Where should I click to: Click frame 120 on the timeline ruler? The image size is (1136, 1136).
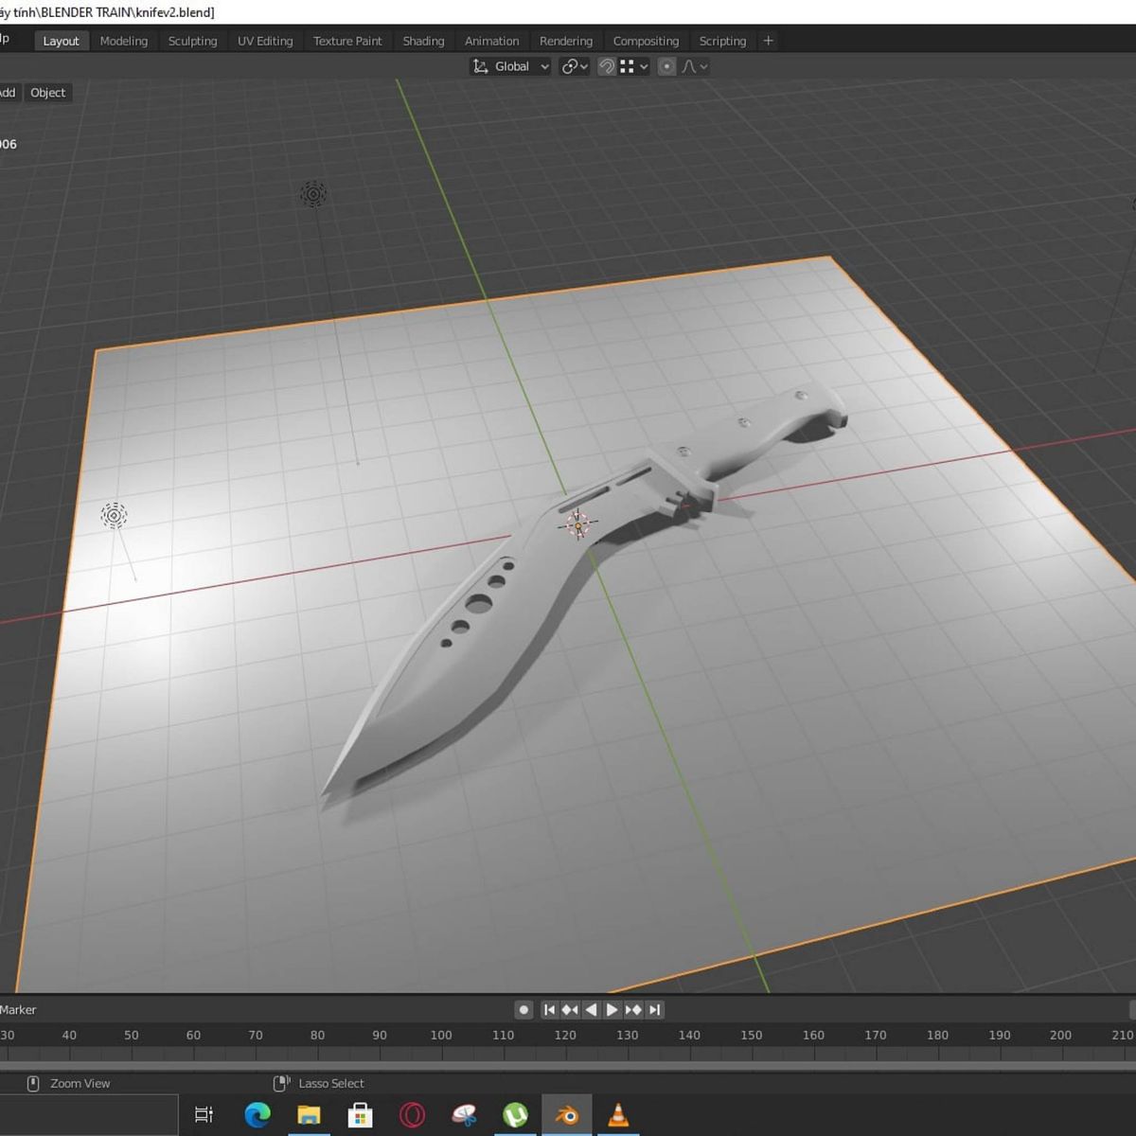coord(565,1035)
